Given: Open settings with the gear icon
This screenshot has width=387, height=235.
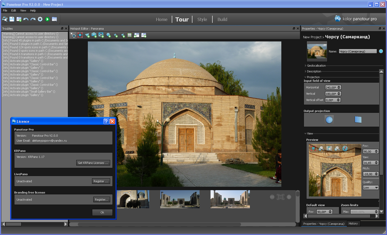Looking at the screenshot, I should click(40, 19).
